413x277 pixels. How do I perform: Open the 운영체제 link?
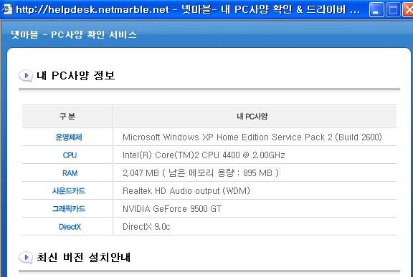69,137
